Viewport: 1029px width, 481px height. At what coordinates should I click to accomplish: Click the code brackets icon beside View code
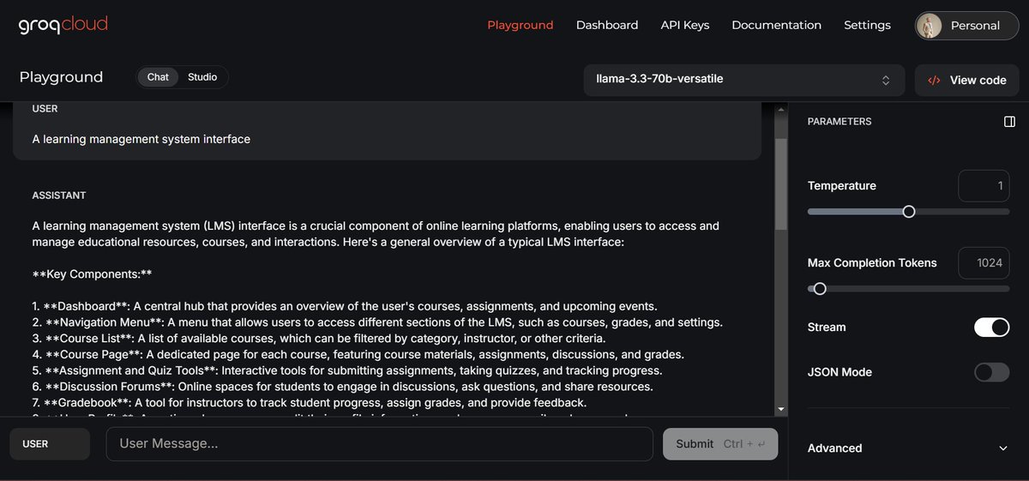pos(934,80)
